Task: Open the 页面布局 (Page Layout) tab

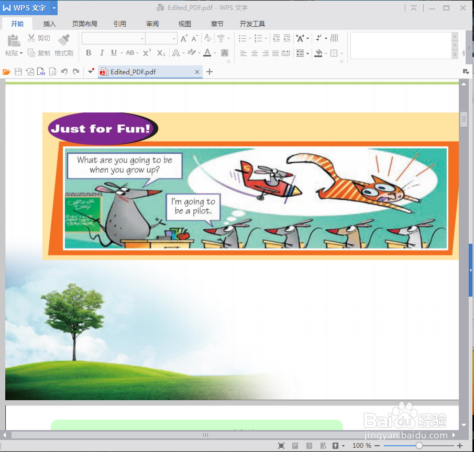Action: pos(85,24)
